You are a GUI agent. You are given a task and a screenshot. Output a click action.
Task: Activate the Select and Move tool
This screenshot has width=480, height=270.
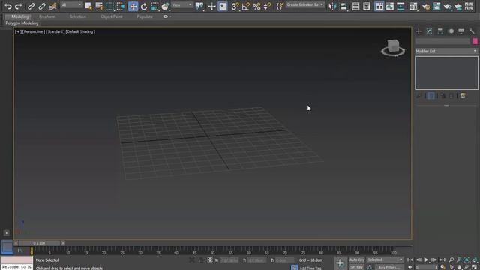tap(133, 6)
